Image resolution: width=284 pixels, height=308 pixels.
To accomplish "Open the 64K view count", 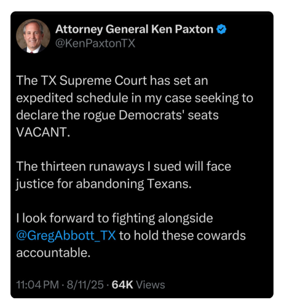I will click(x=122, y=285).
